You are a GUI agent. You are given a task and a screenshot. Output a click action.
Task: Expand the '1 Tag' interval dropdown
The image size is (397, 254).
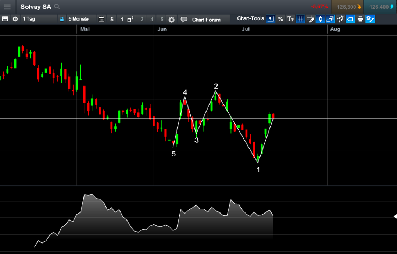pos(29,19)
